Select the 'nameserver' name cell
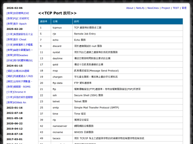Screen dimensions: 193x144 tap(61, 126)
